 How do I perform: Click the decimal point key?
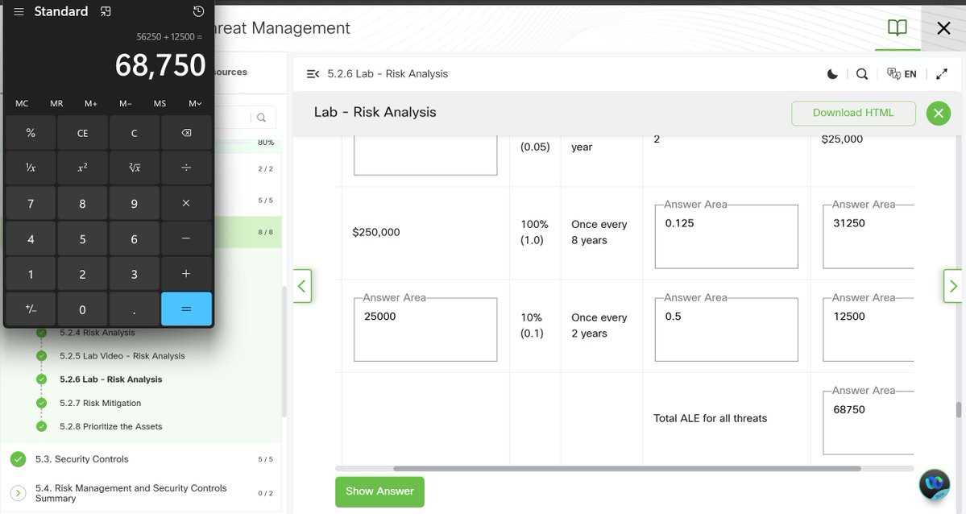coord(135,309)
